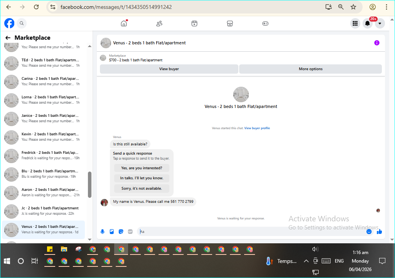This screenshot has width=395, height=278.
Task: Open the TEd conversation
Action: click(x=43, y=63)
